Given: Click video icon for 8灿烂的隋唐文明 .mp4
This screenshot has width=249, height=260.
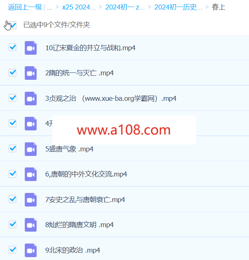Looking at the screenshot, I should [x=31, y=225].
